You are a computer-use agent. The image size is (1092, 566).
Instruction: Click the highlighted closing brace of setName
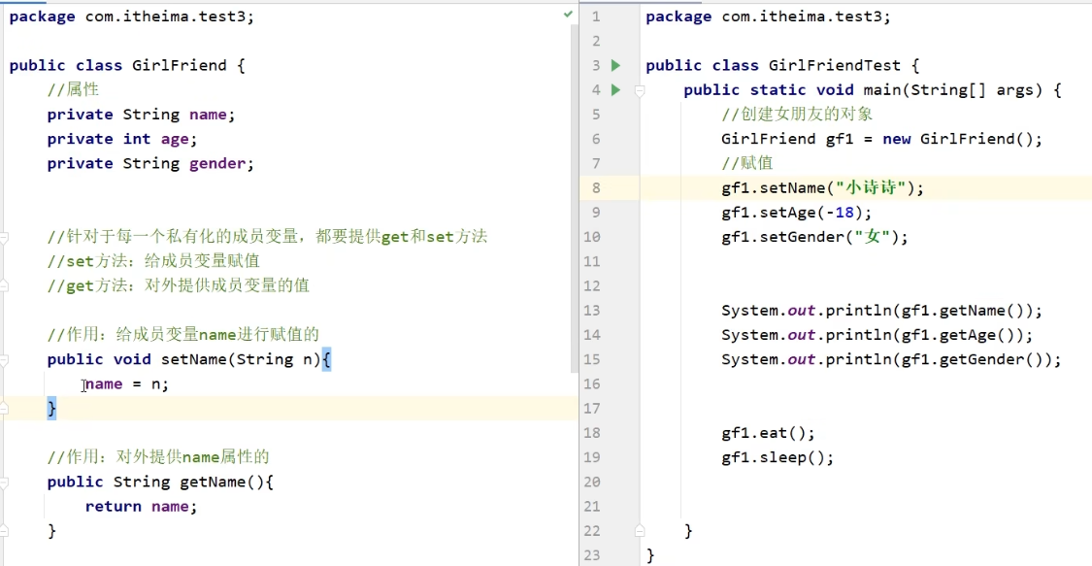(51, 409)
